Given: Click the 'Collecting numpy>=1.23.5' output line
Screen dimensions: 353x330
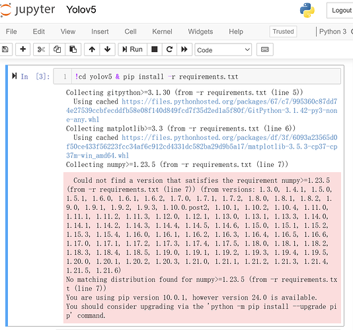Looking at the screenshot, I should [177, 164].
